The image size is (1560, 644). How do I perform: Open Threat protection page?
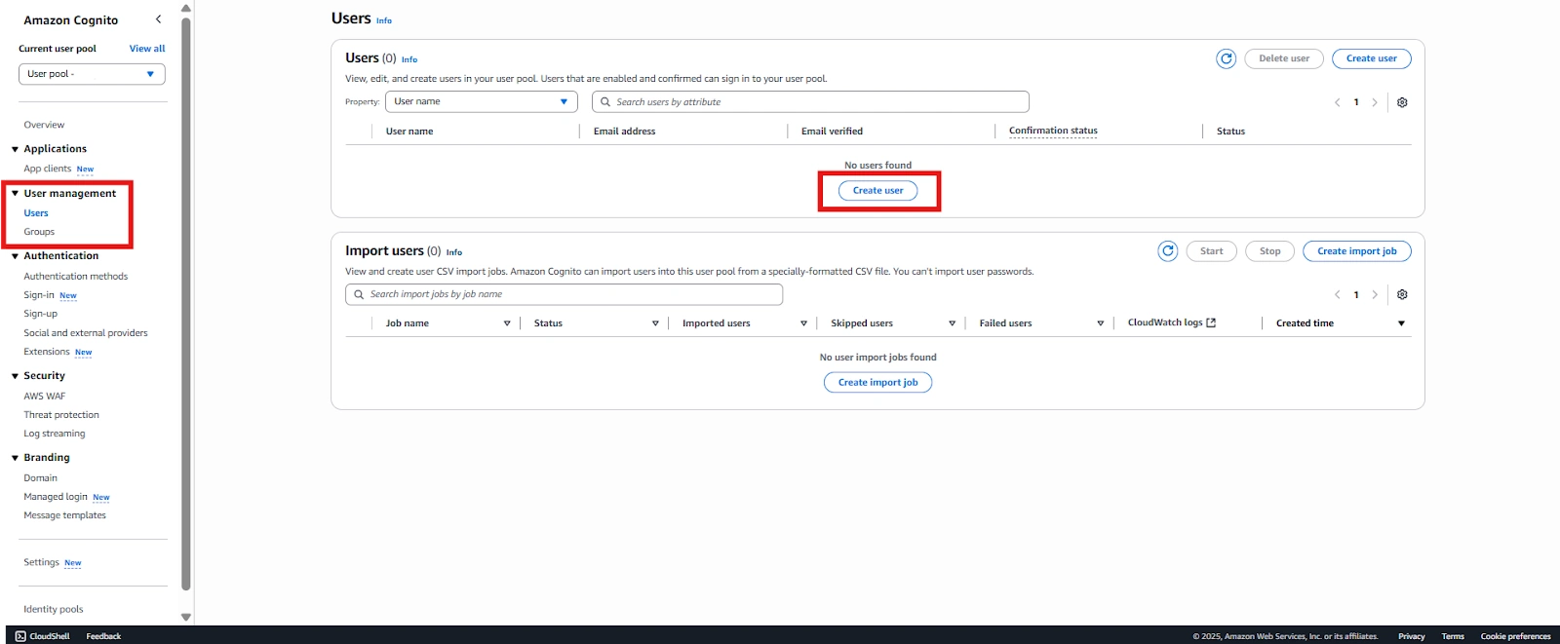coord(61,415)
